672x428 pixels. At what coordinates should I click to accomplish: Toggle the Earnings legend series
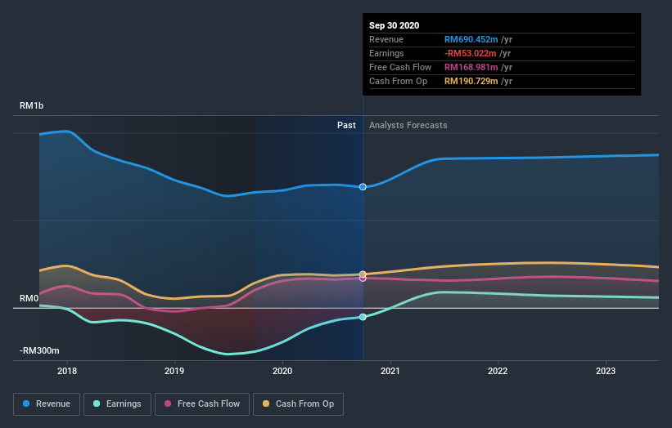[117, 404]
